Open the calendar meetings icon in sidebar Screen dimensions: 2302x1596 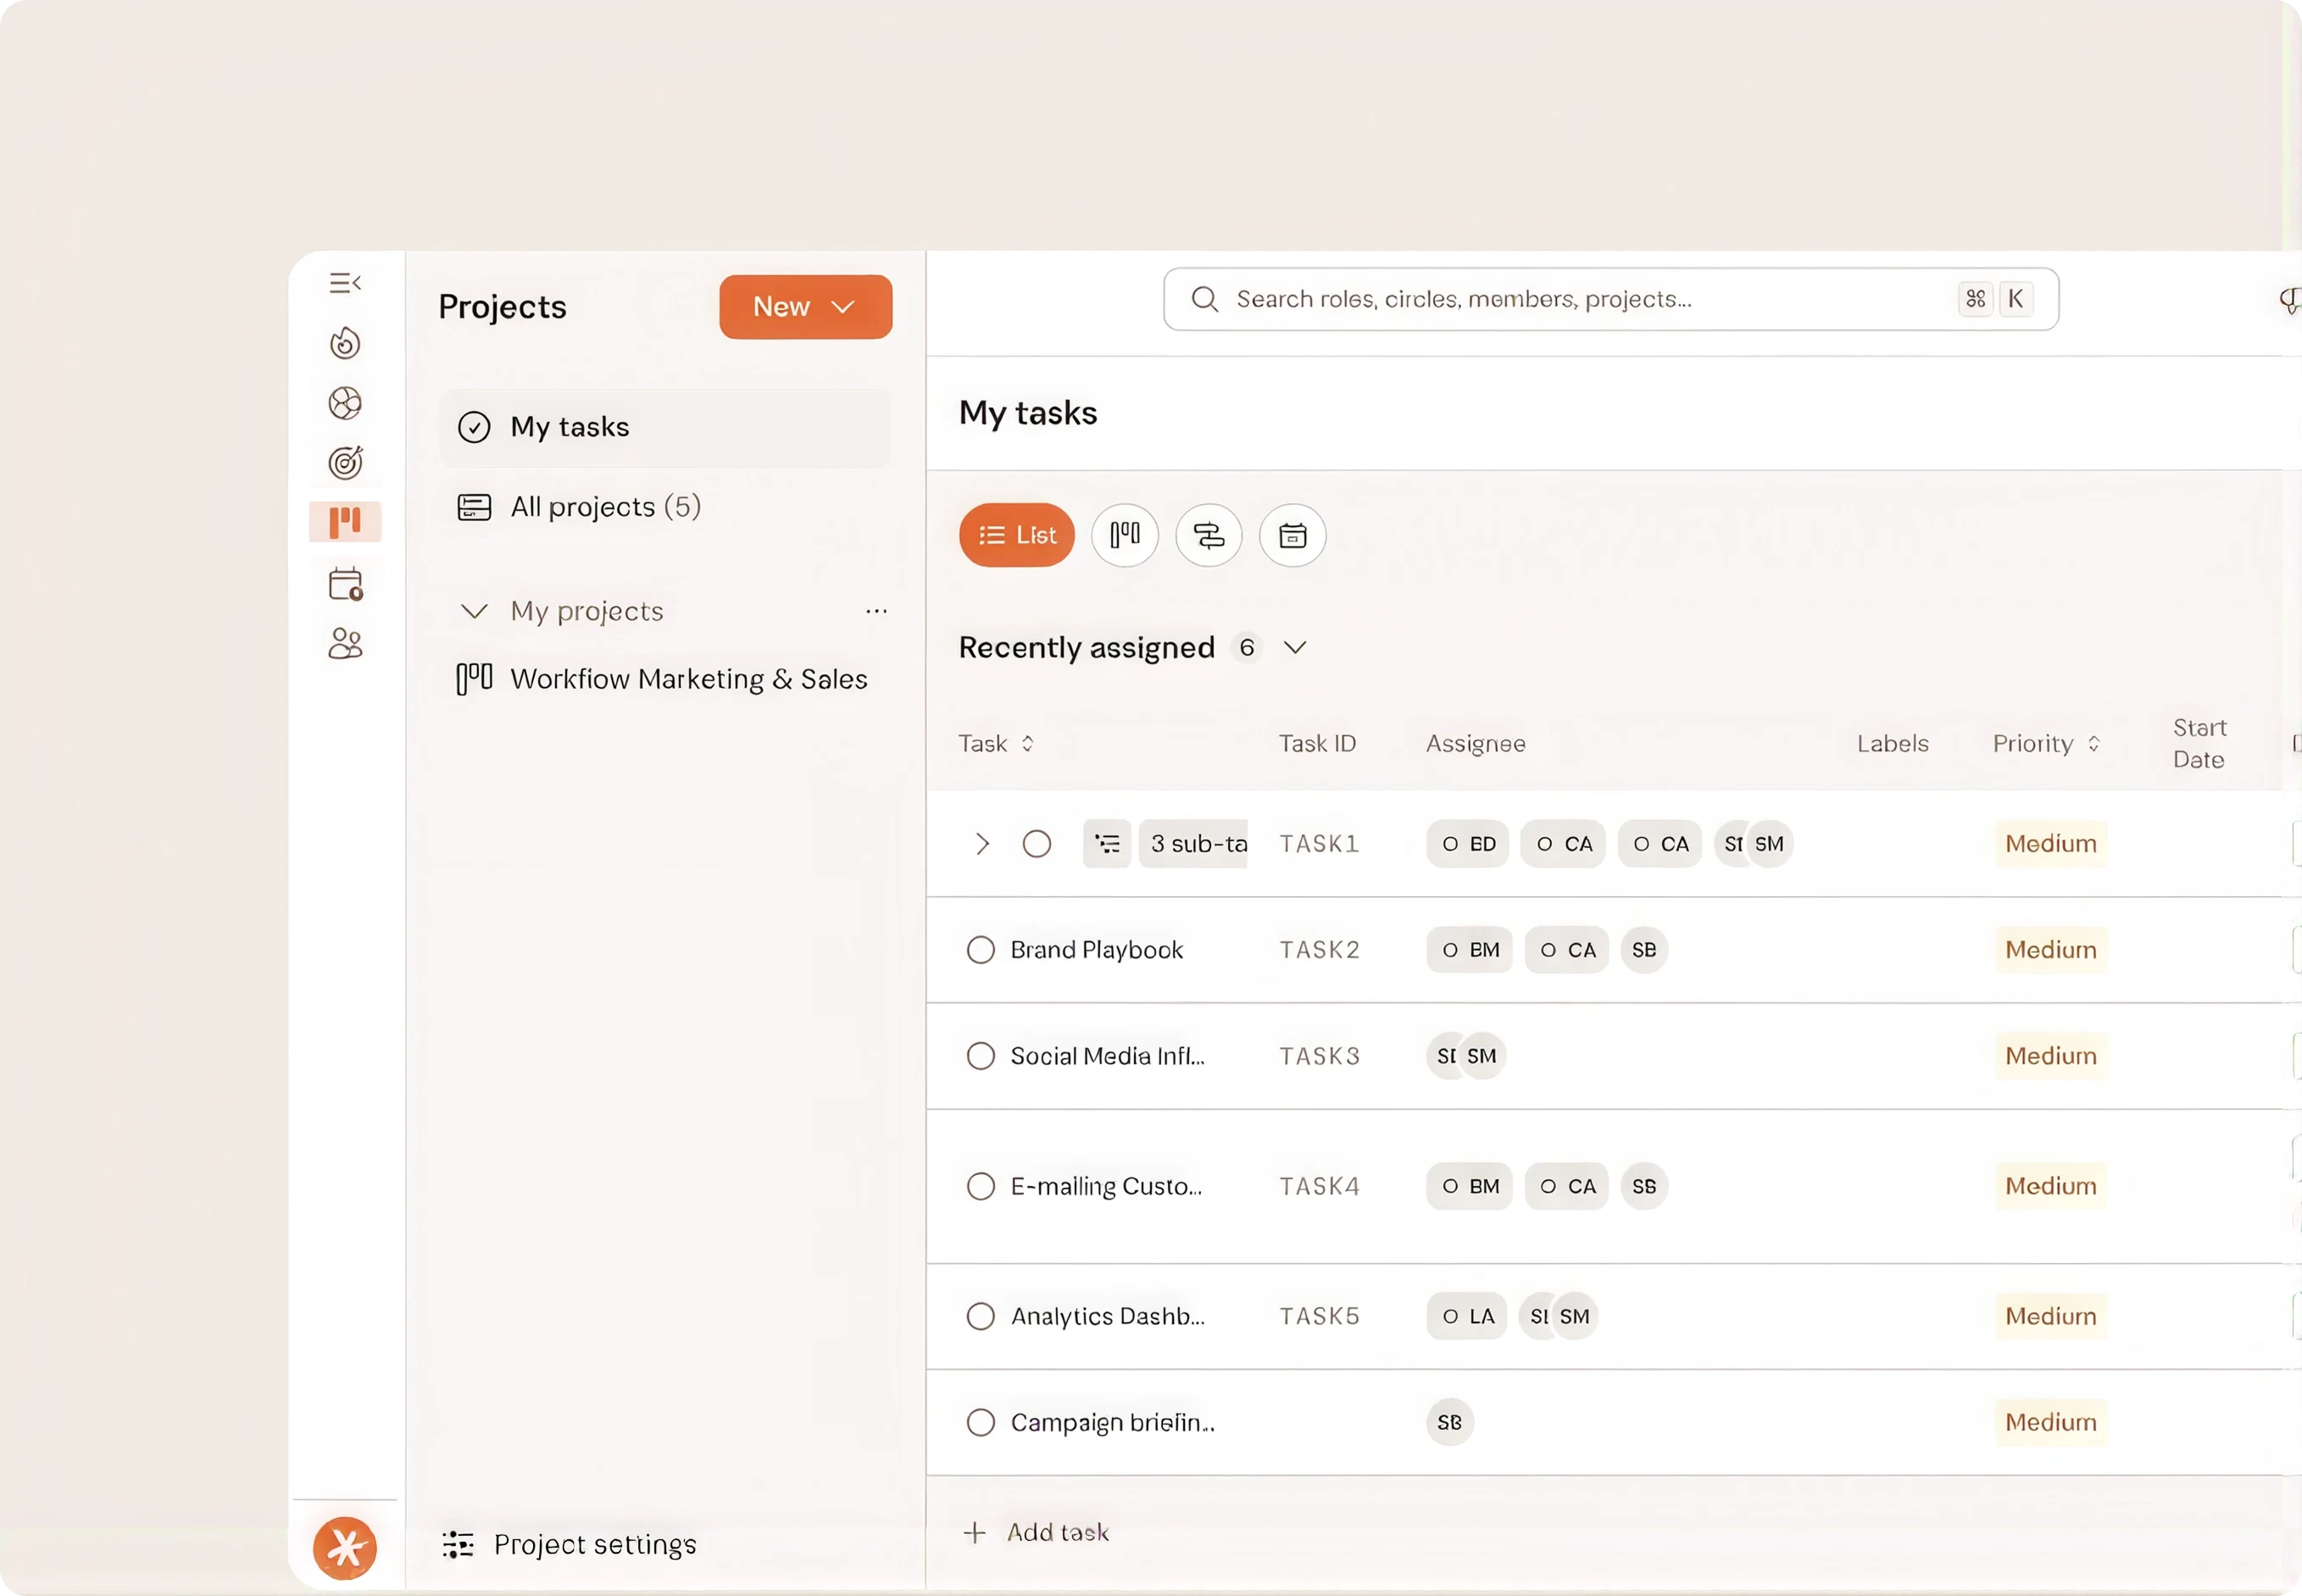[345, 584]
